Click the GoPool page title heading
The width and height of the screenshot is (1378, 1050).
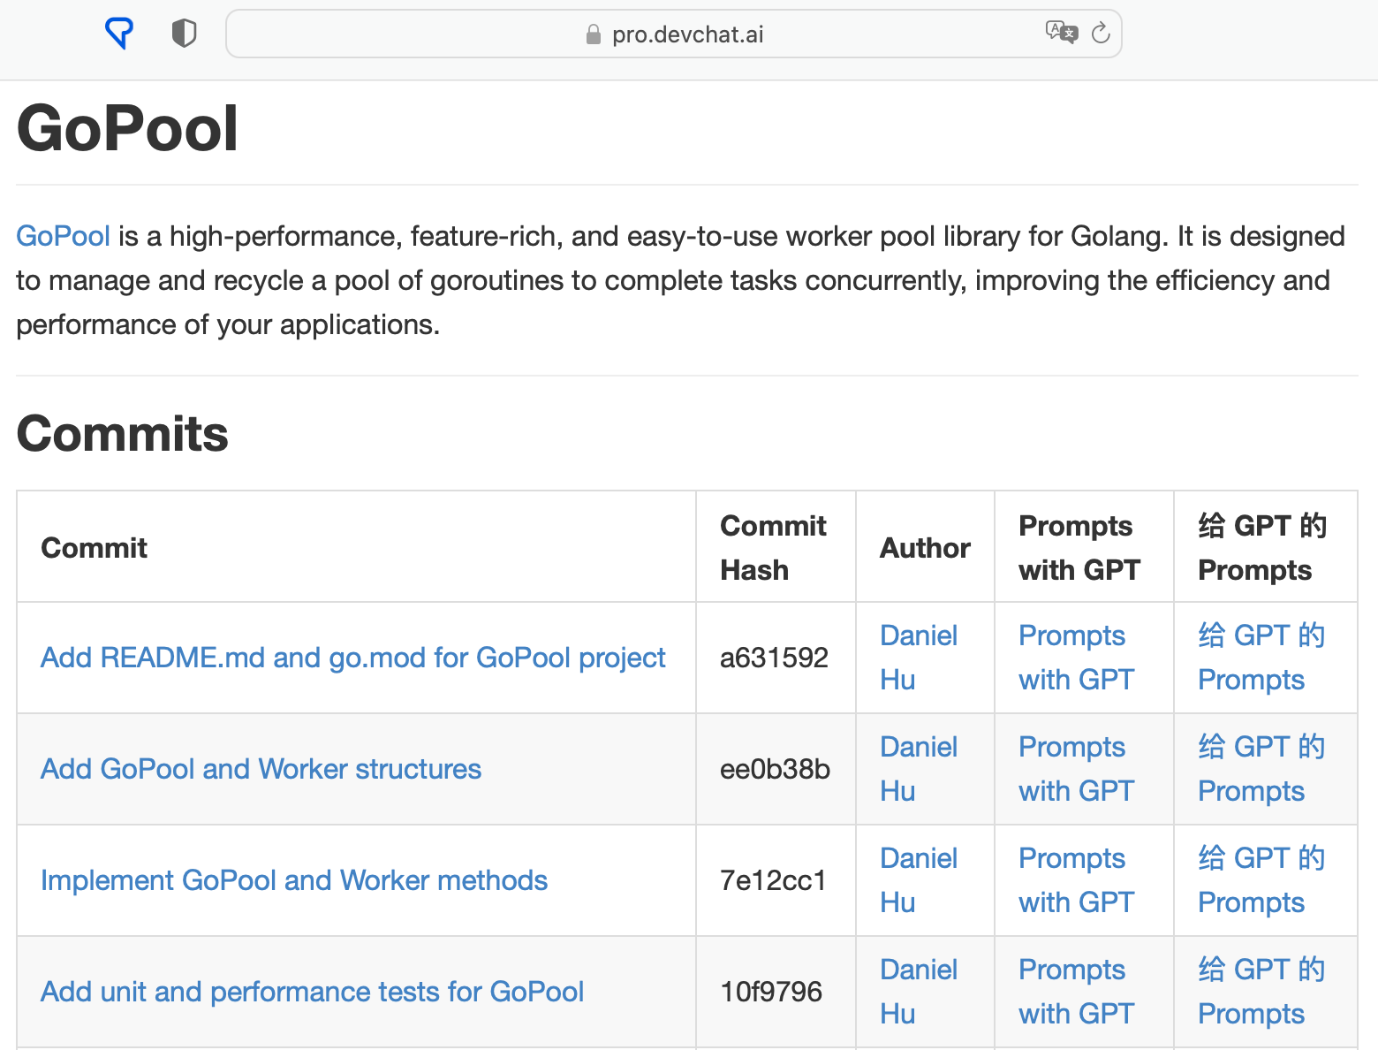[127, 129]
